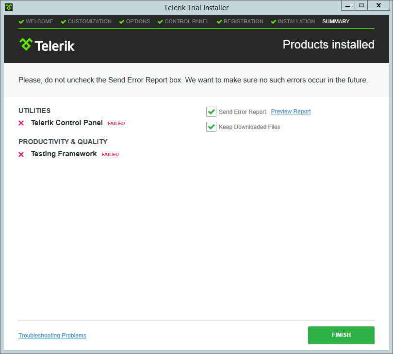Uncheck the Send Error Report checkbox

(211, 112)
